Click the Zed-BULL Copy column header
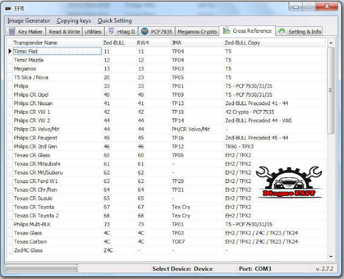The width and height of the screenshot is (344, 279). pyautogui.click(x=275, y=43)
